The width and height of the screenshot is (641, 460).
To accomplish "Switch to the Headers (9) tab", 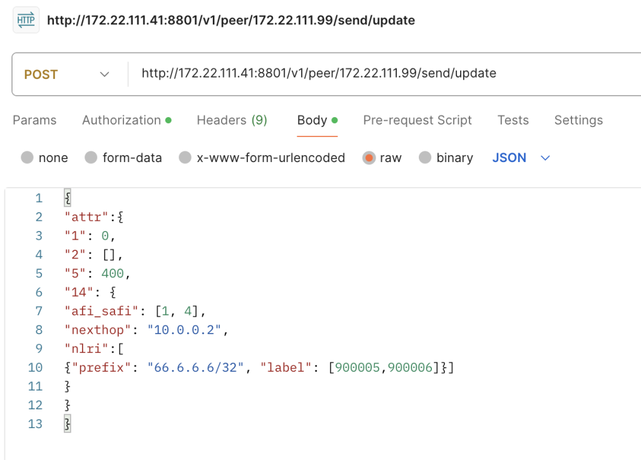I will (232, 120).
